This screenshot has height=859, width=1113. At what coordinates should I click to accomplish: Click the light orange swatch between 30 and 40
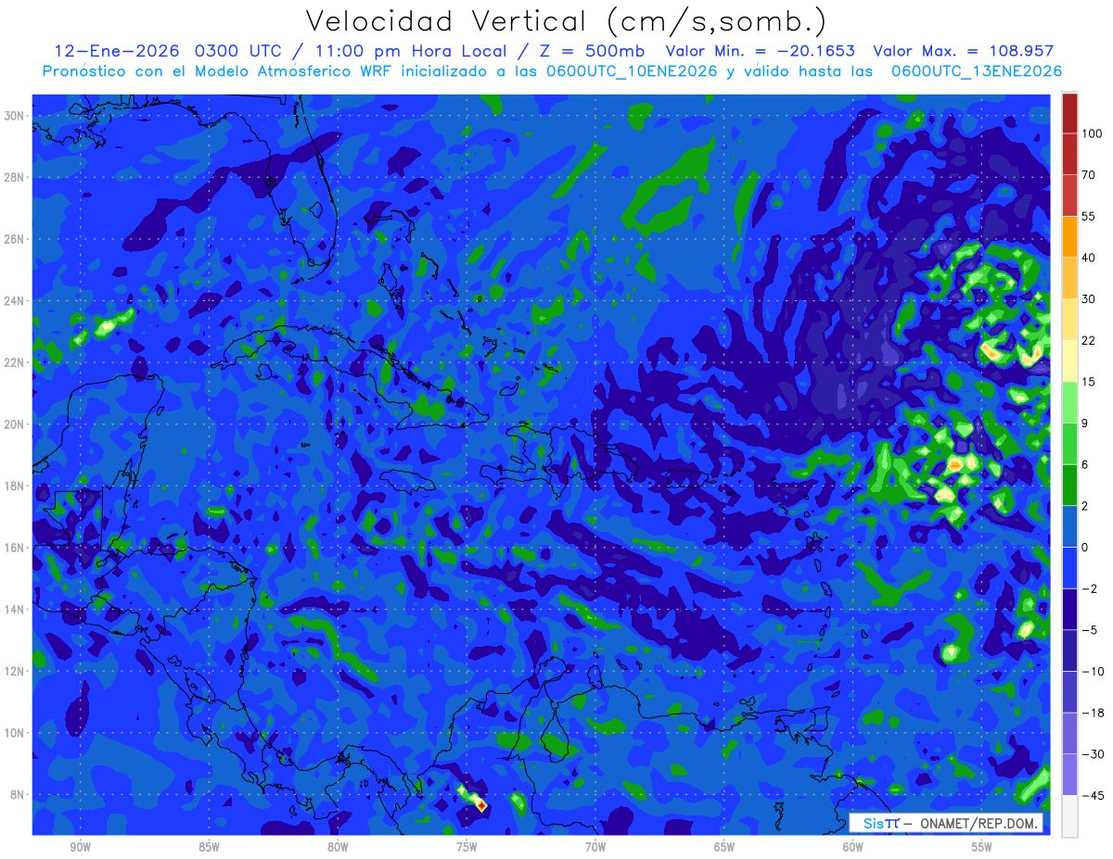coord(1069,278)
